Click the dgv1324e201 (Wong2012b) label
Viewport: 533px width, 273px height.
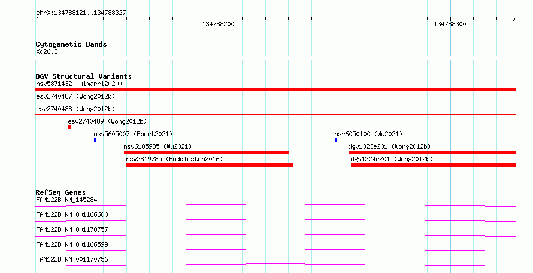pos(392,159)
